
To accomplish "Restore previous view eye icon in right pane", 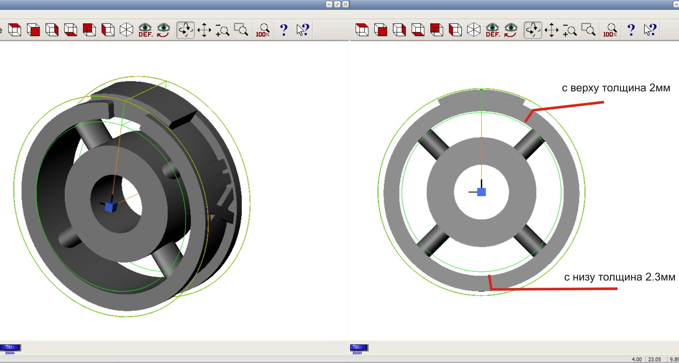I will 511,30.
